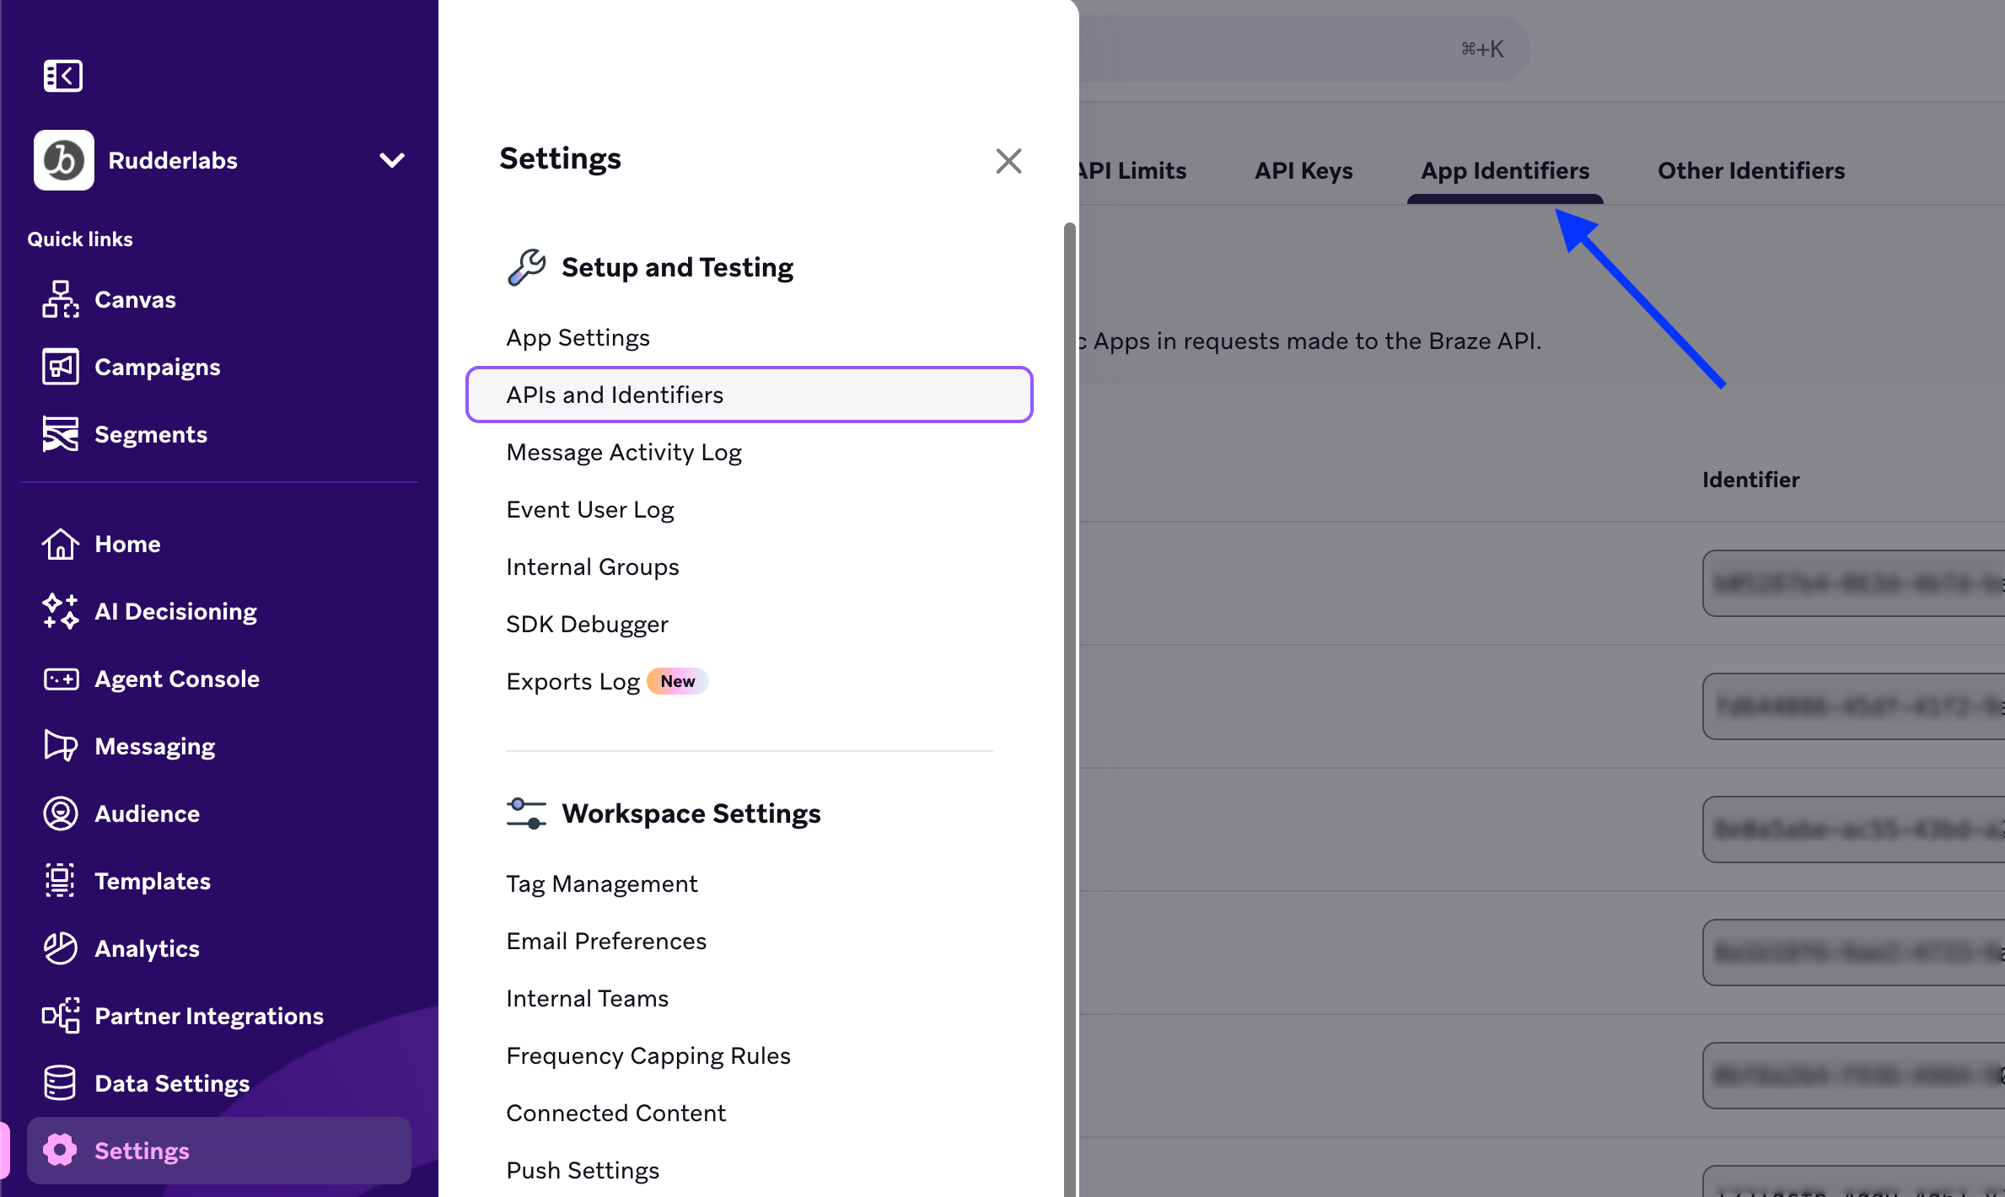
Task: Click the Home icon in the navigation
Action: (x=60, y=544)
